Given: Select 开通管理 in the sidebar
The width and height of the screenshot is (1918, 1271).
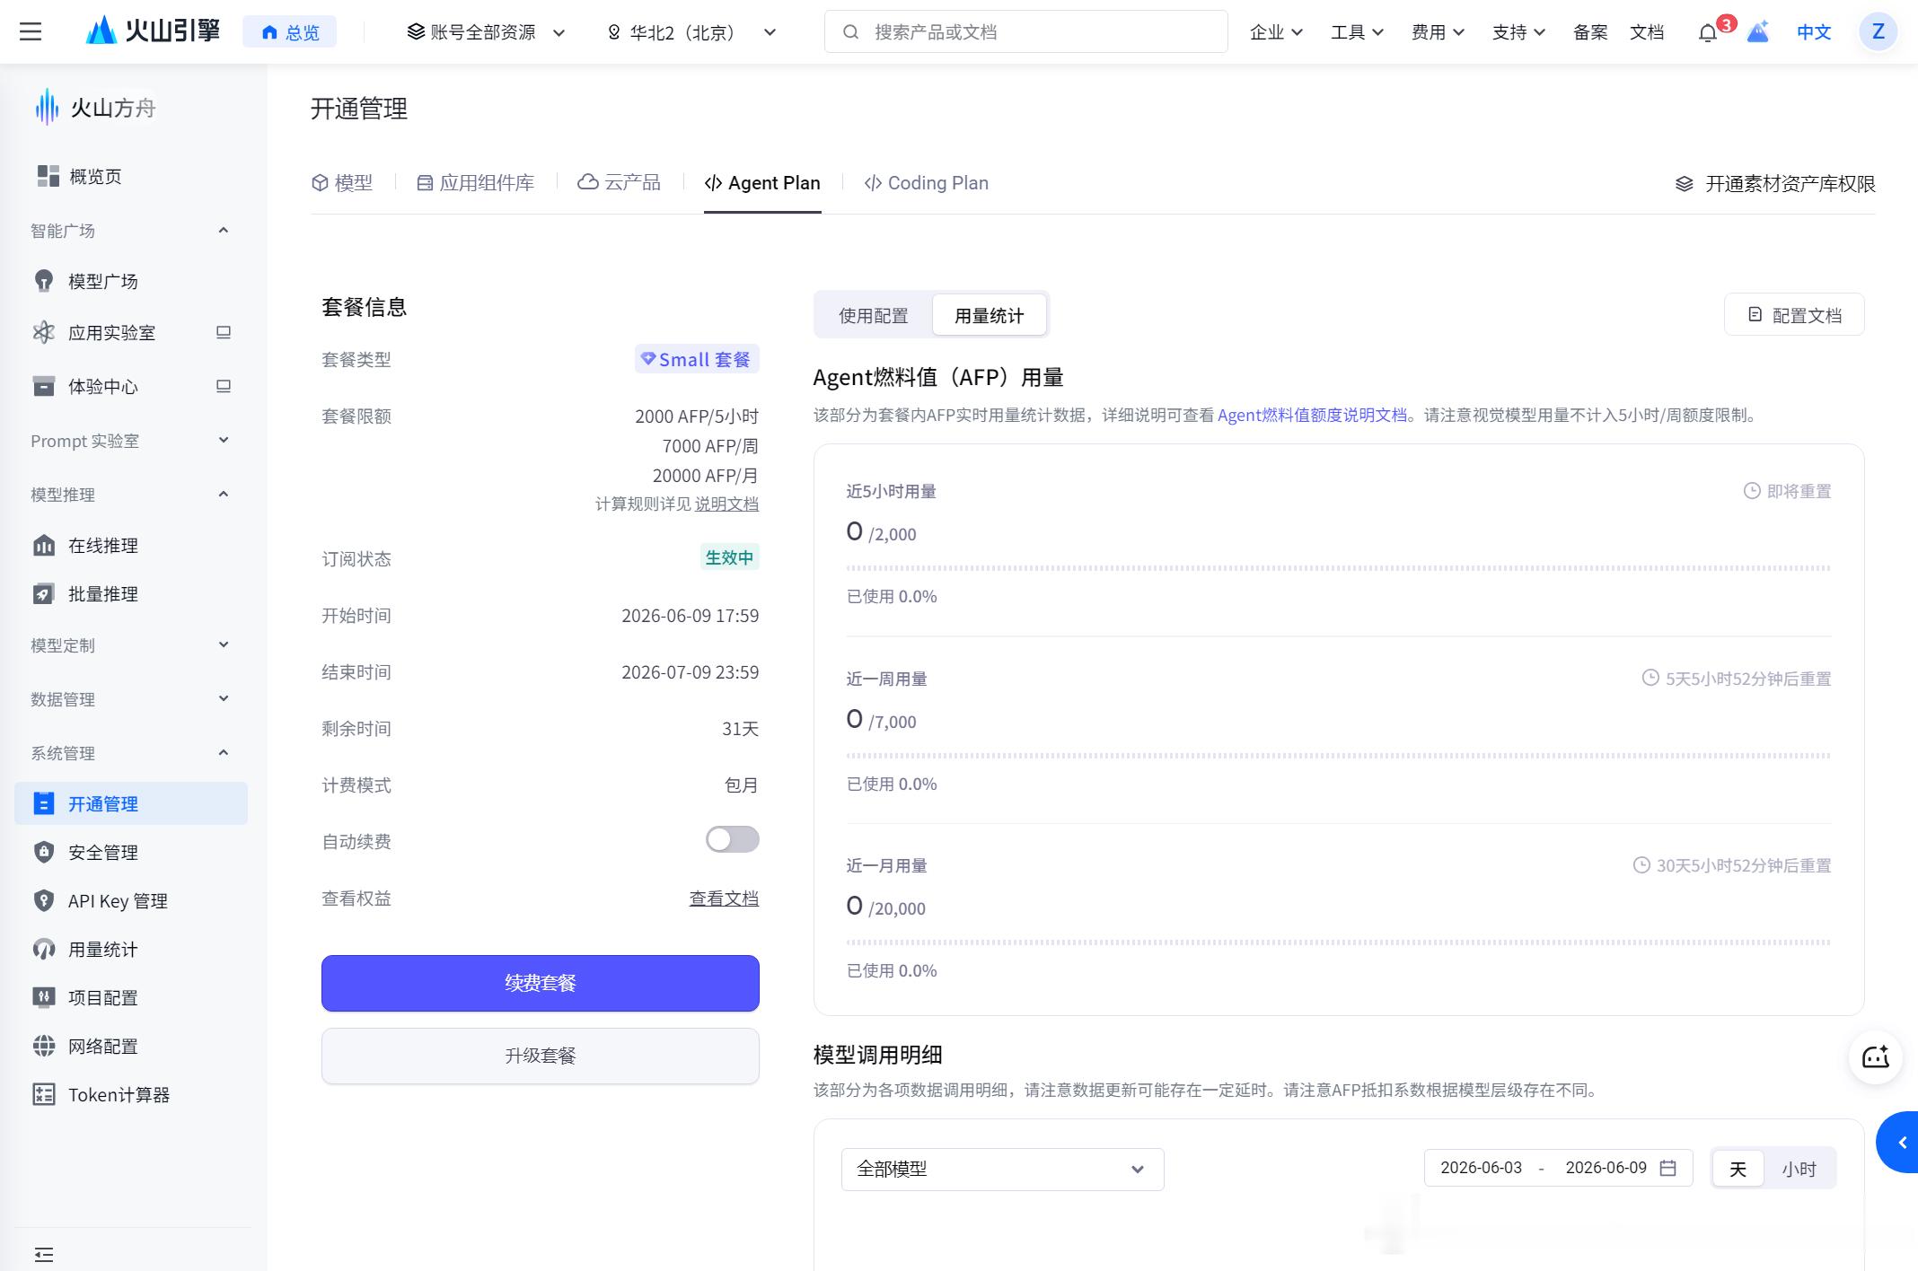Looking at the screenshot, I should pos(130,803).
